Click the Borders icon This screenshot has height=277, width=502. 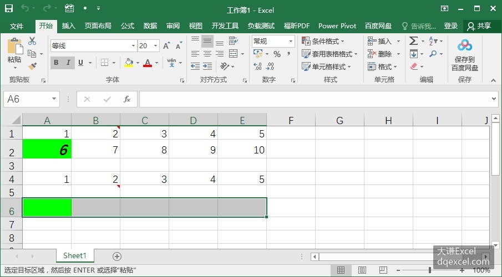tap(104, 63)
